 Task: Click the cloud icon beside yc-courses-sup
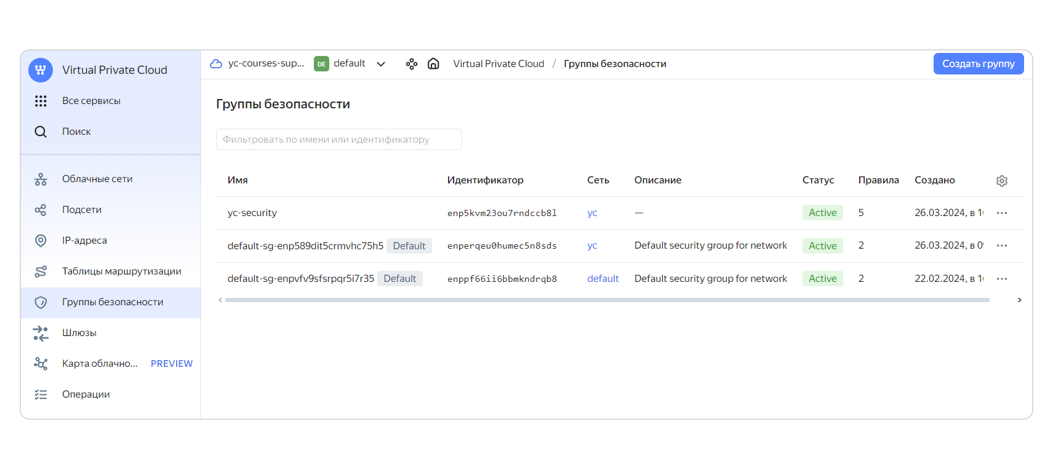tap(216, 63)
